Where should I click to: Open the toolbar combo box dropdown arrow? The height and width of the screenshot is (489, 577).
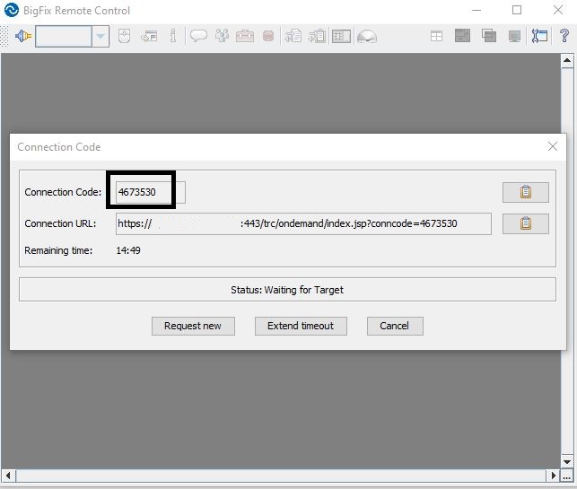click(x=101, y=36)
